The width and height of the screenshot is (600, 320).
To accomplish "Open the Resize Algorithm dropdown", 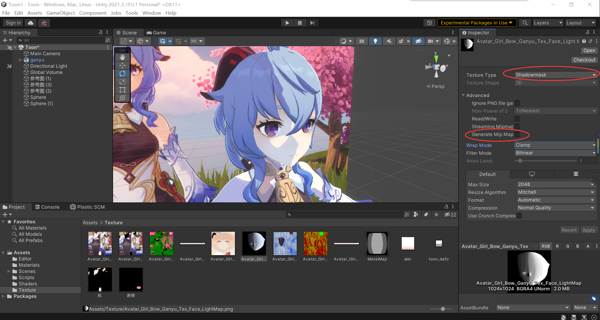I will coord(556,192).
